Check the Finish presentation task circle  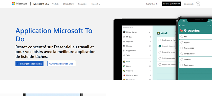[x=160, y=58]
